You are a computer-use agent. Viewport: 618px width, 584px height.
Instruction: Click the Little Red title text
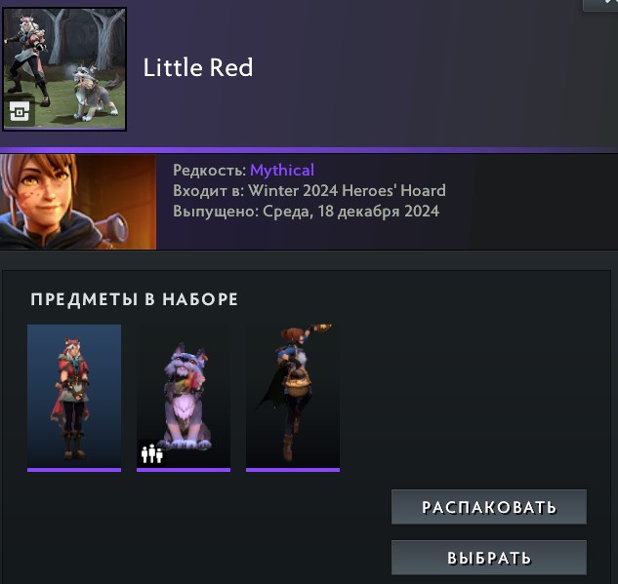198,67
